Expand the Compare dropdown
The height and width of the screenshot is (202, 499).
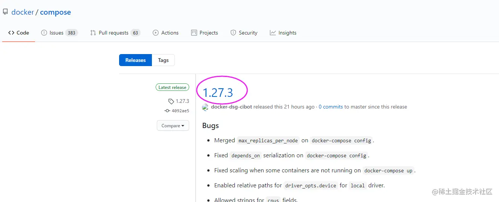coord(173,125)
